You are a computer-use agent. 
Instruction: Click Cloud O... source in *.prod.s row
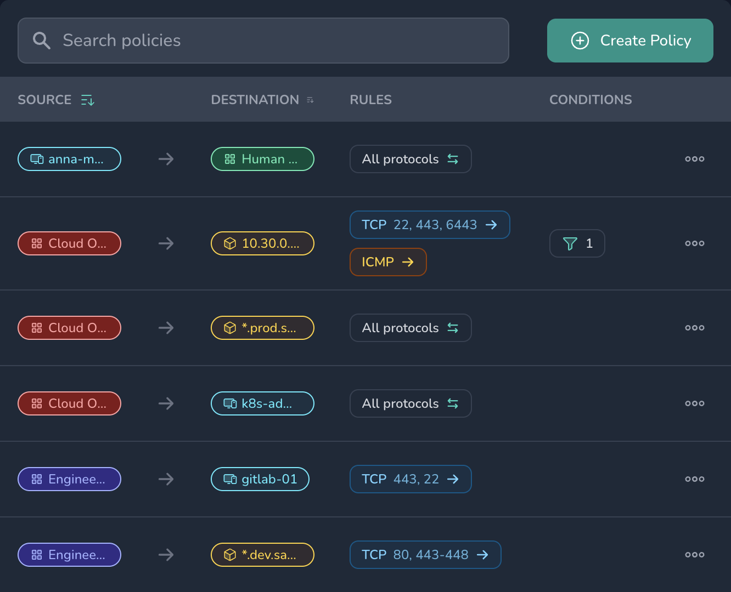click(70, 328)
